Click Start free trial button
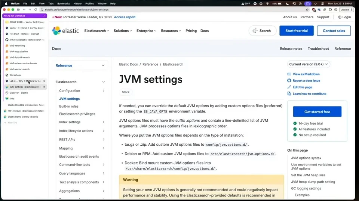 297,31
